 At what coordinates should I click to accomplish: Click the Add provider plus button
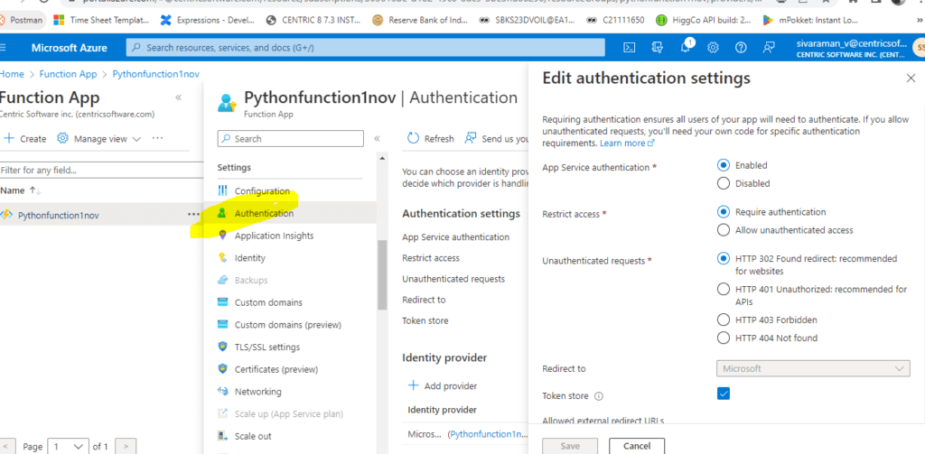pos(443,385)
